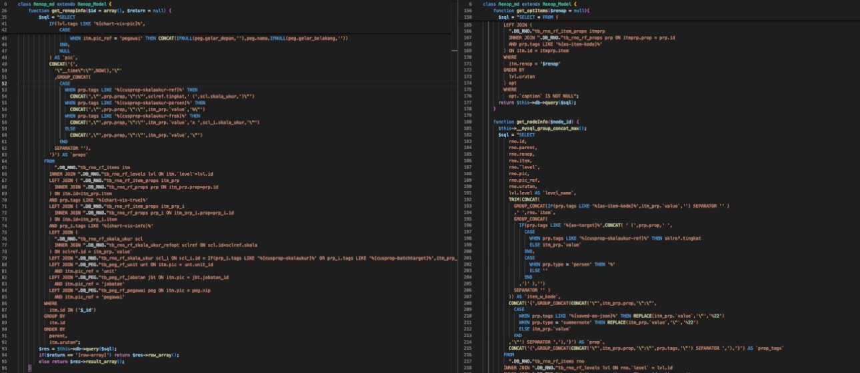Click the '$this->__mysql_group_concat_max();' line
The height and width of the screenshot is (373, 860).
pyautogui.click(x=543, y=128)
